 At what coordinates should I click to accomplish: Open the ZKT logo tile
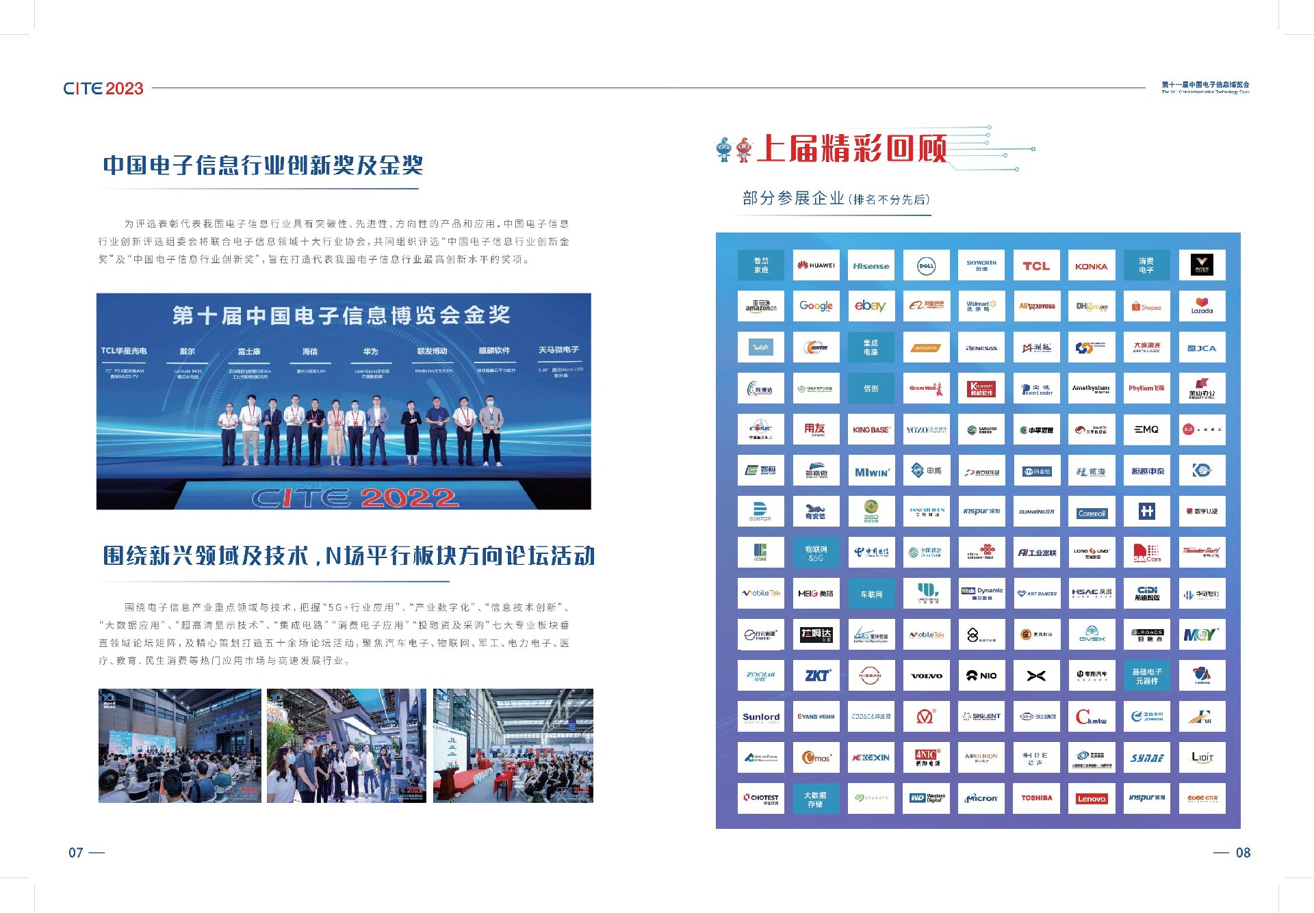point(816,675)
